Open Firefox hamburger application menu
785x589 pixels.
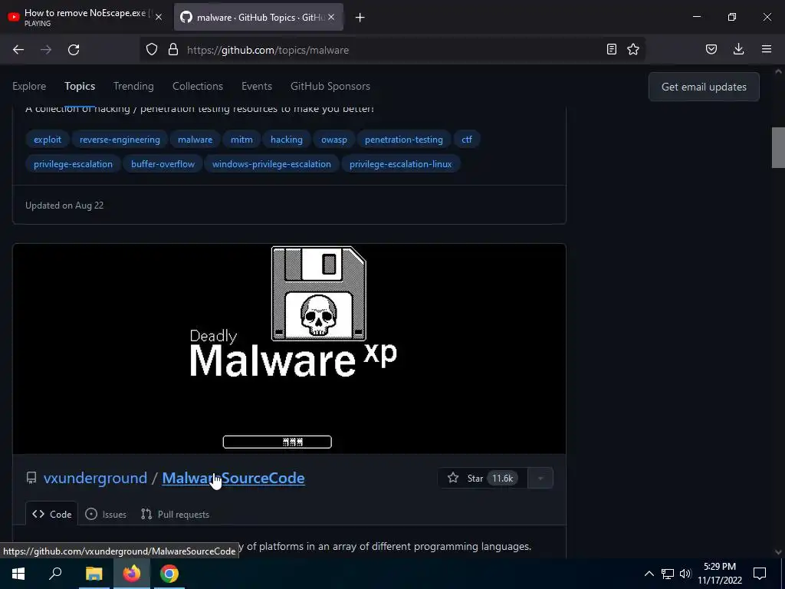(x=767, y=50)
